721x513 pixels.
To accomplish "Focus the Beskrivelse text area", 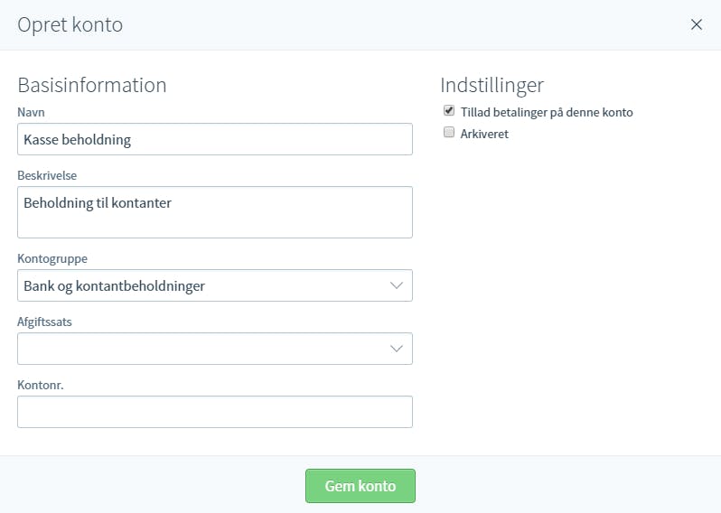I will (x=215, y=212).
